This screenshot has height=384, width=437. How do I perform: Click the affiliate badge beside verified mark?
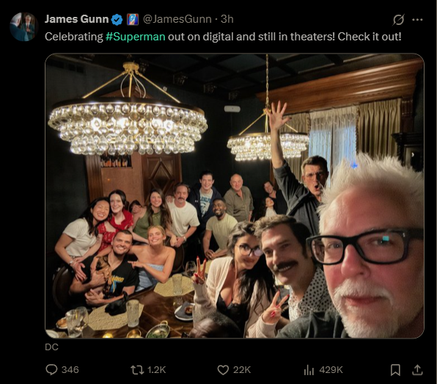133,20
